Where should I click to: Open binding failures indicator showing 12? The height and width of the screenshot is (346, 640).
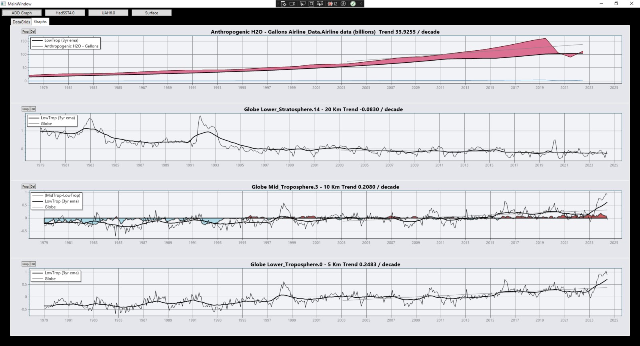tap(332, 4)
